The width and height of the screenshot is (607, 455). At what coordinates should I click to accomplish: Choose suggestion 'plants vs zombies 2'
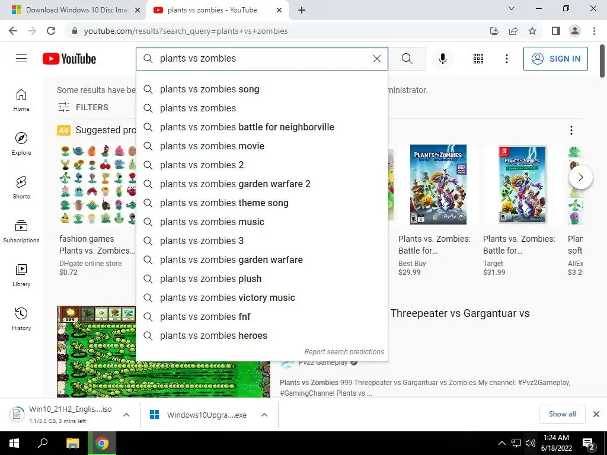(262, 165)
